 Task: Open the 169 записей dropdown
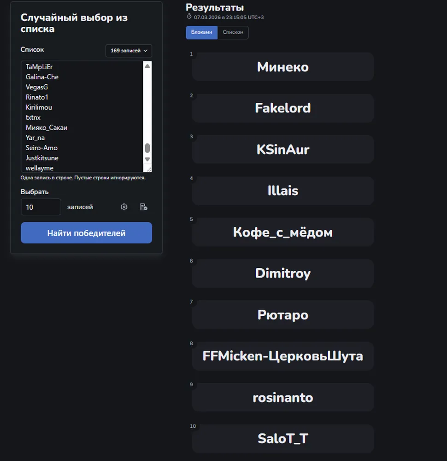129,51
